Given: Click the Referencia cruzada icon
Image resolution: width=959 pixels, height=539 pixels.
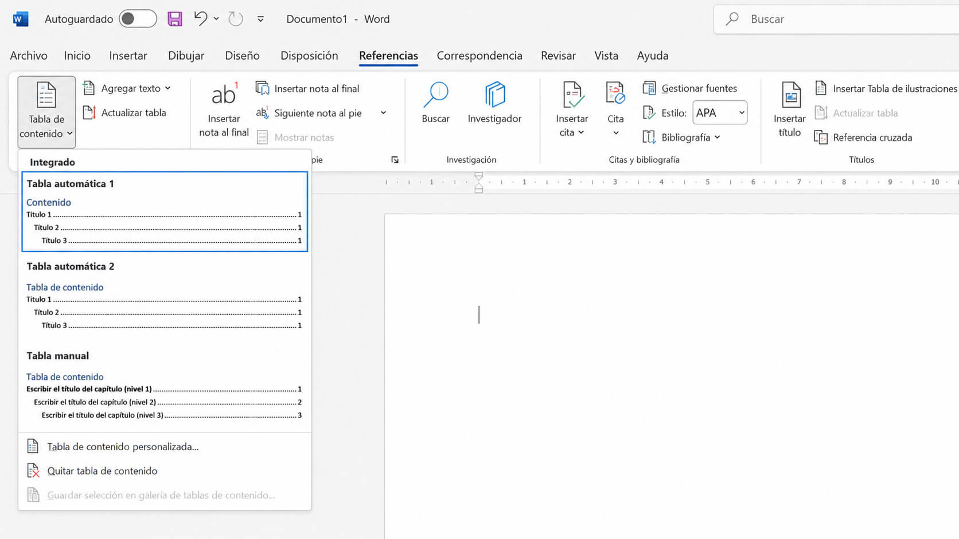Looking at the screenshot, I should click(x=821, y=137).
